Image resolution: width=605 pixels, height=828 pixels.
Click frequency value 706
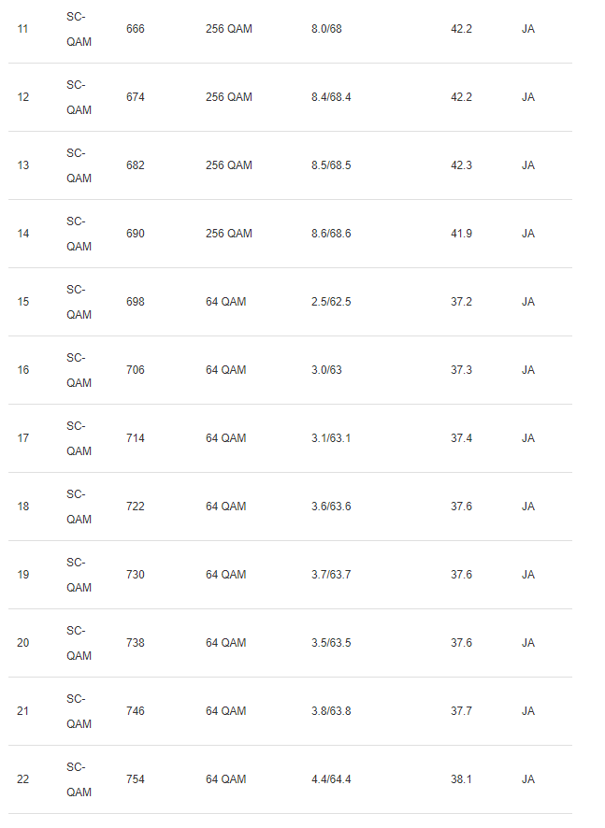[x=136, y=370]
